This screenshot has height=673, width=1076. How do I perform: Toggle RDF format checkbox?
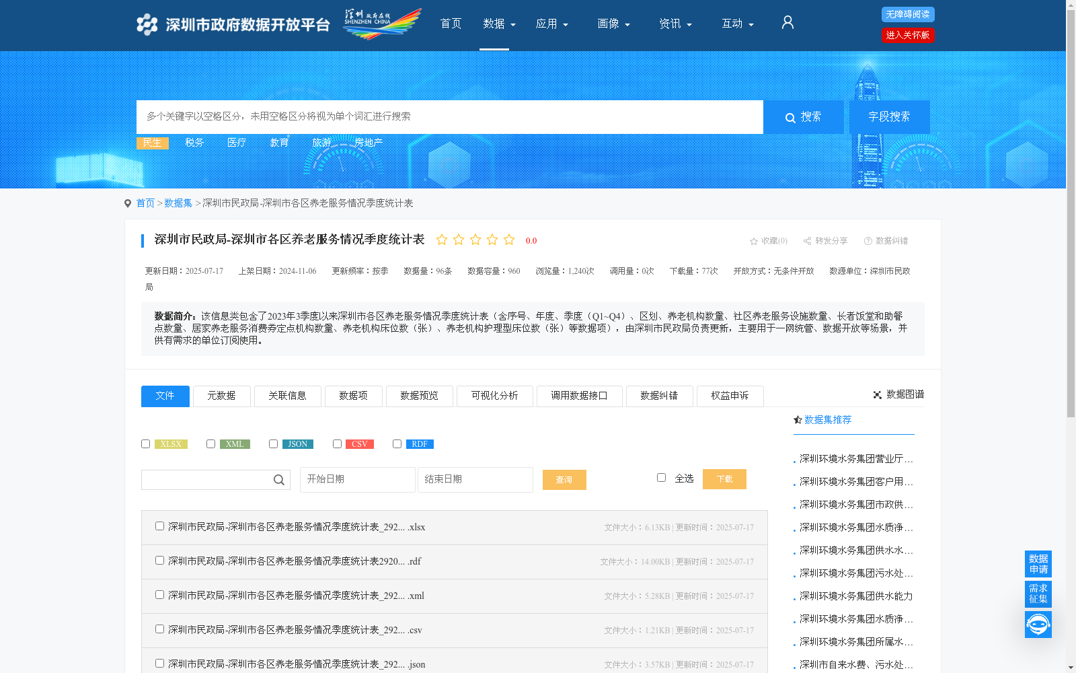pyautogui.click(x=397, y=444)
